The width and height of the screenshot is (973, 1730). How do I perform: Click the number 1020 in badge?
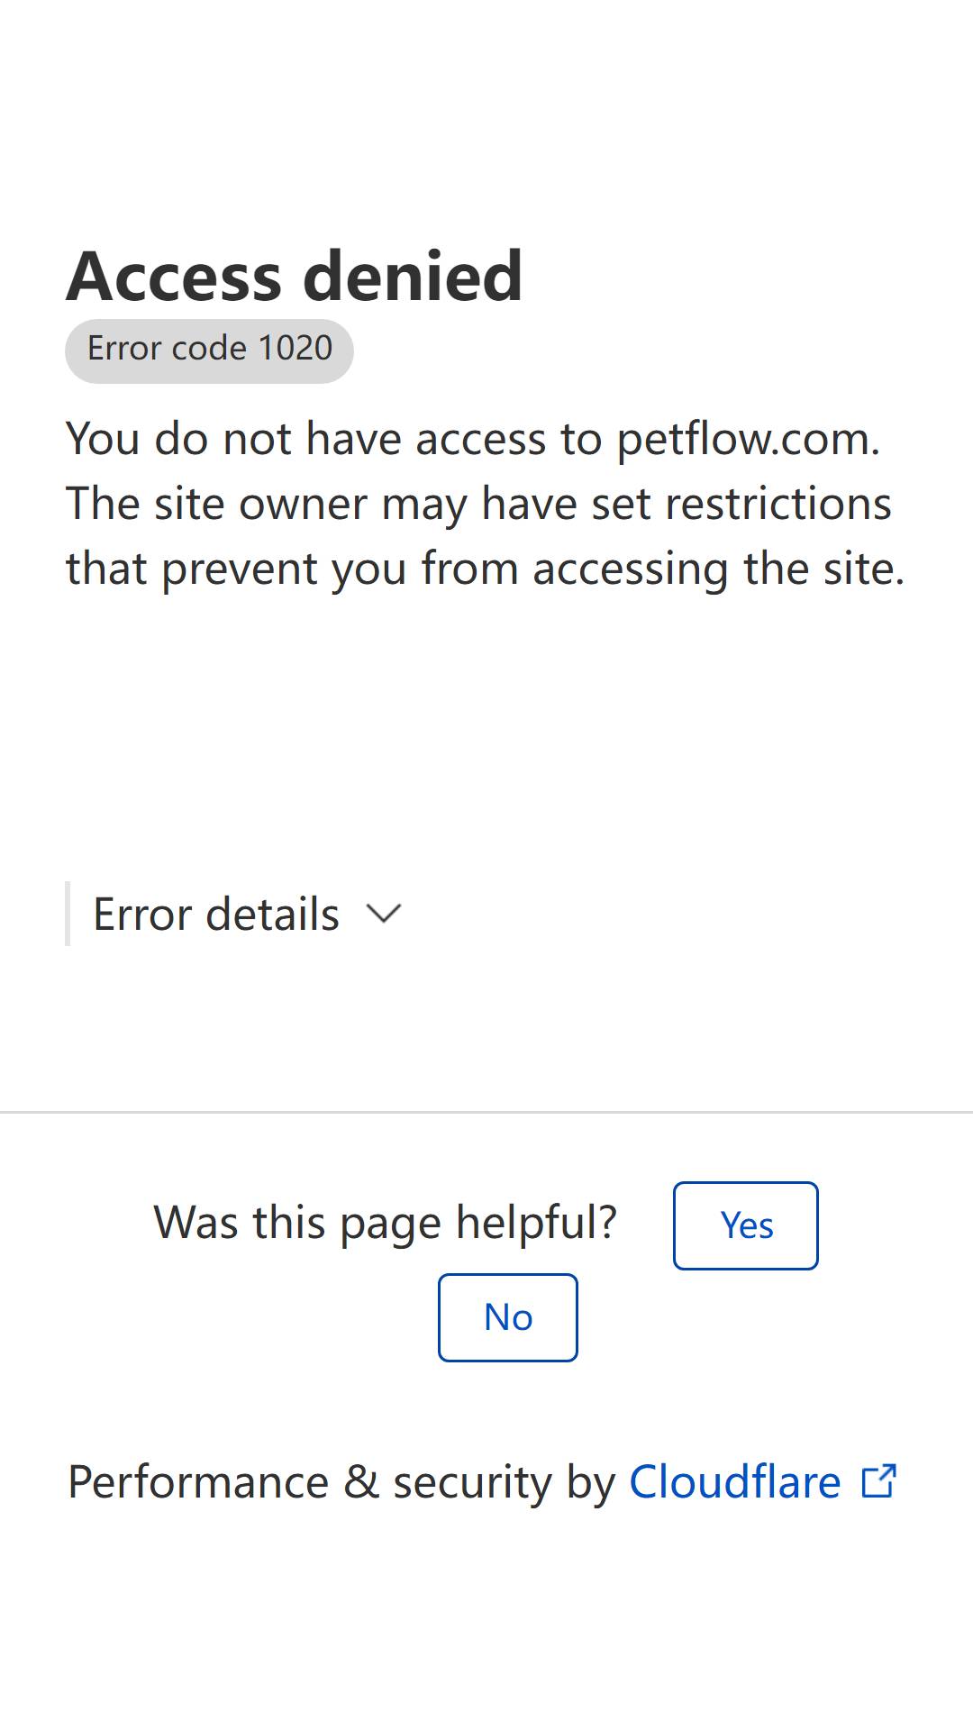coord(296,348)
